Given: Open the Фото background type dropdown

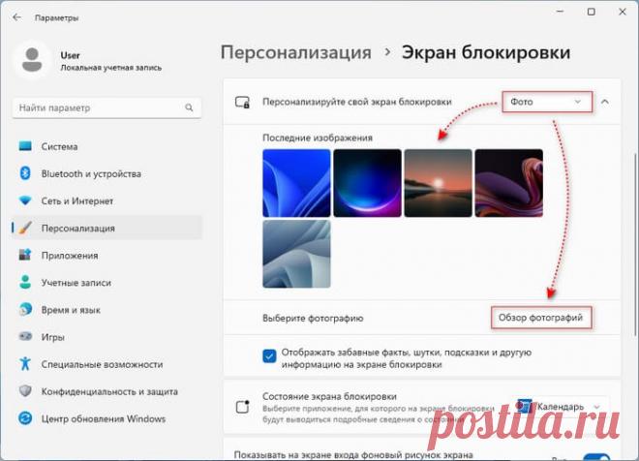Looking at the screenshot, I should (546, 101).
